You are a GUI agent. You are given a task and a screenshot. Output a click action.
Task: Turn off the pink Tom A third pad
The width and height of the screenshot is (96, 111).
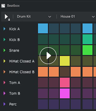(65, 83)
